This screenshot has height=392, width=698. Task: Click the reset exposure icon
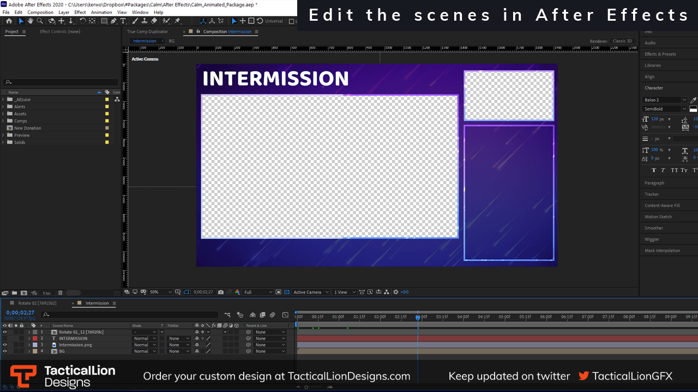pos(396,292)
